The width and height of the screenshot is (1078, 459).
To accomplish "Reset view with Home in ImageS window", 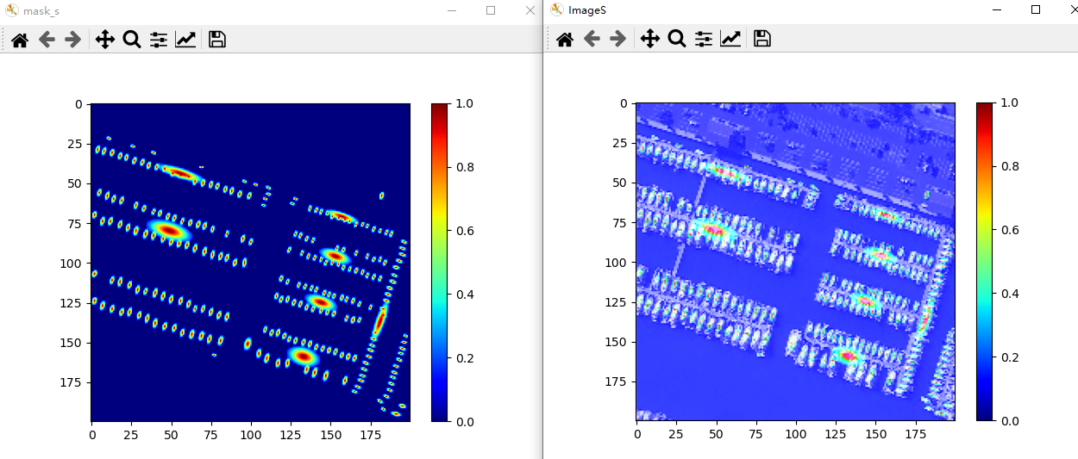I will point(565,39).
